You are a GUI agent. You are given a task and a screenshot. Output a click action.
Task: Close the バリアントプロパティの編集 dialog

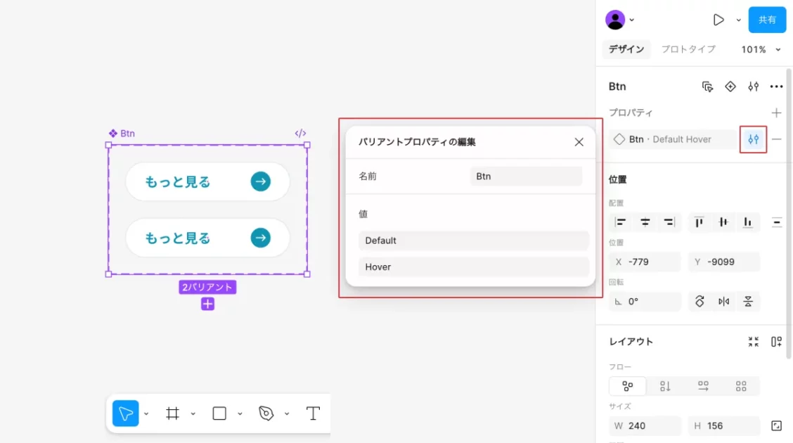(579, 142)
